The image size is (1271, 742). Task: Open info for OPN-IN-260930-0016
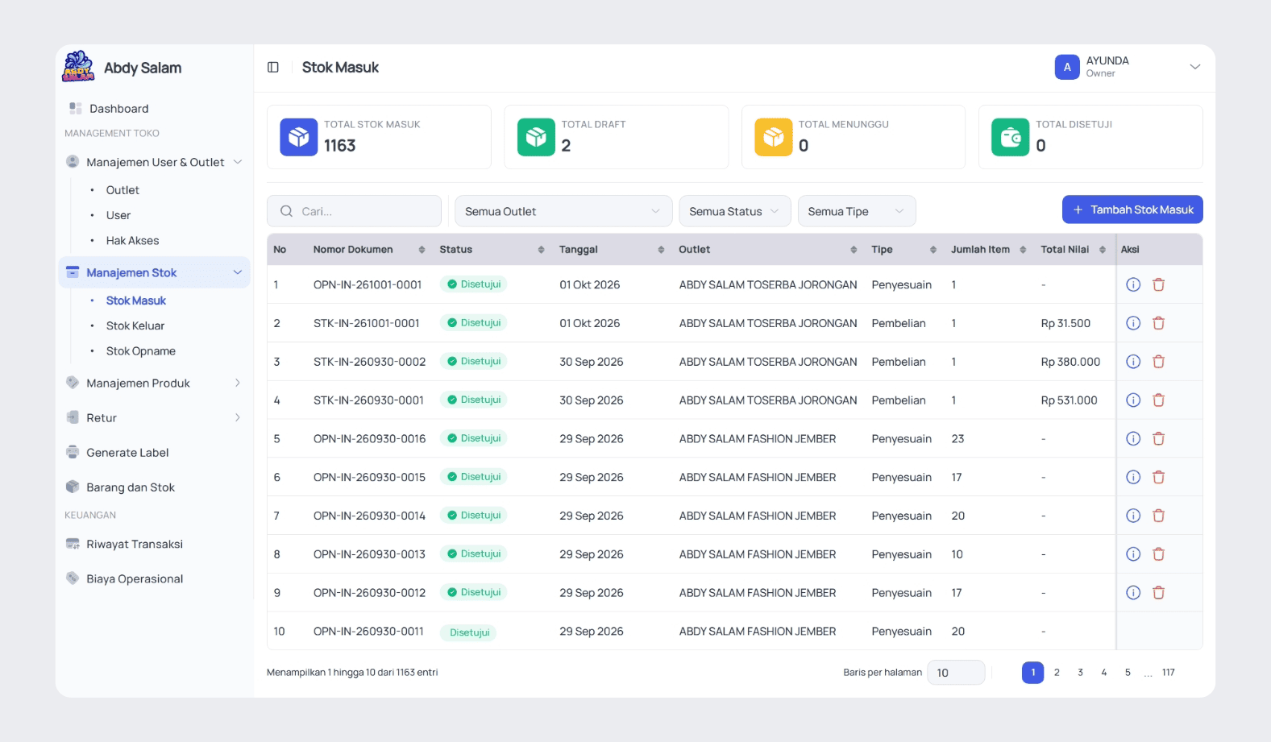(1133, 439)
